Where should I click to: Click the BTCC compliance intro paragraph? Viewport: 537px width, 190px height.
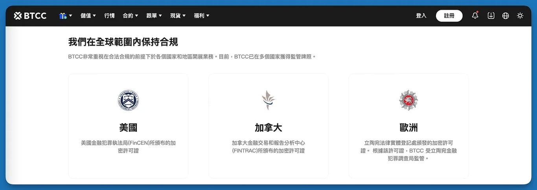click(192, 57)
